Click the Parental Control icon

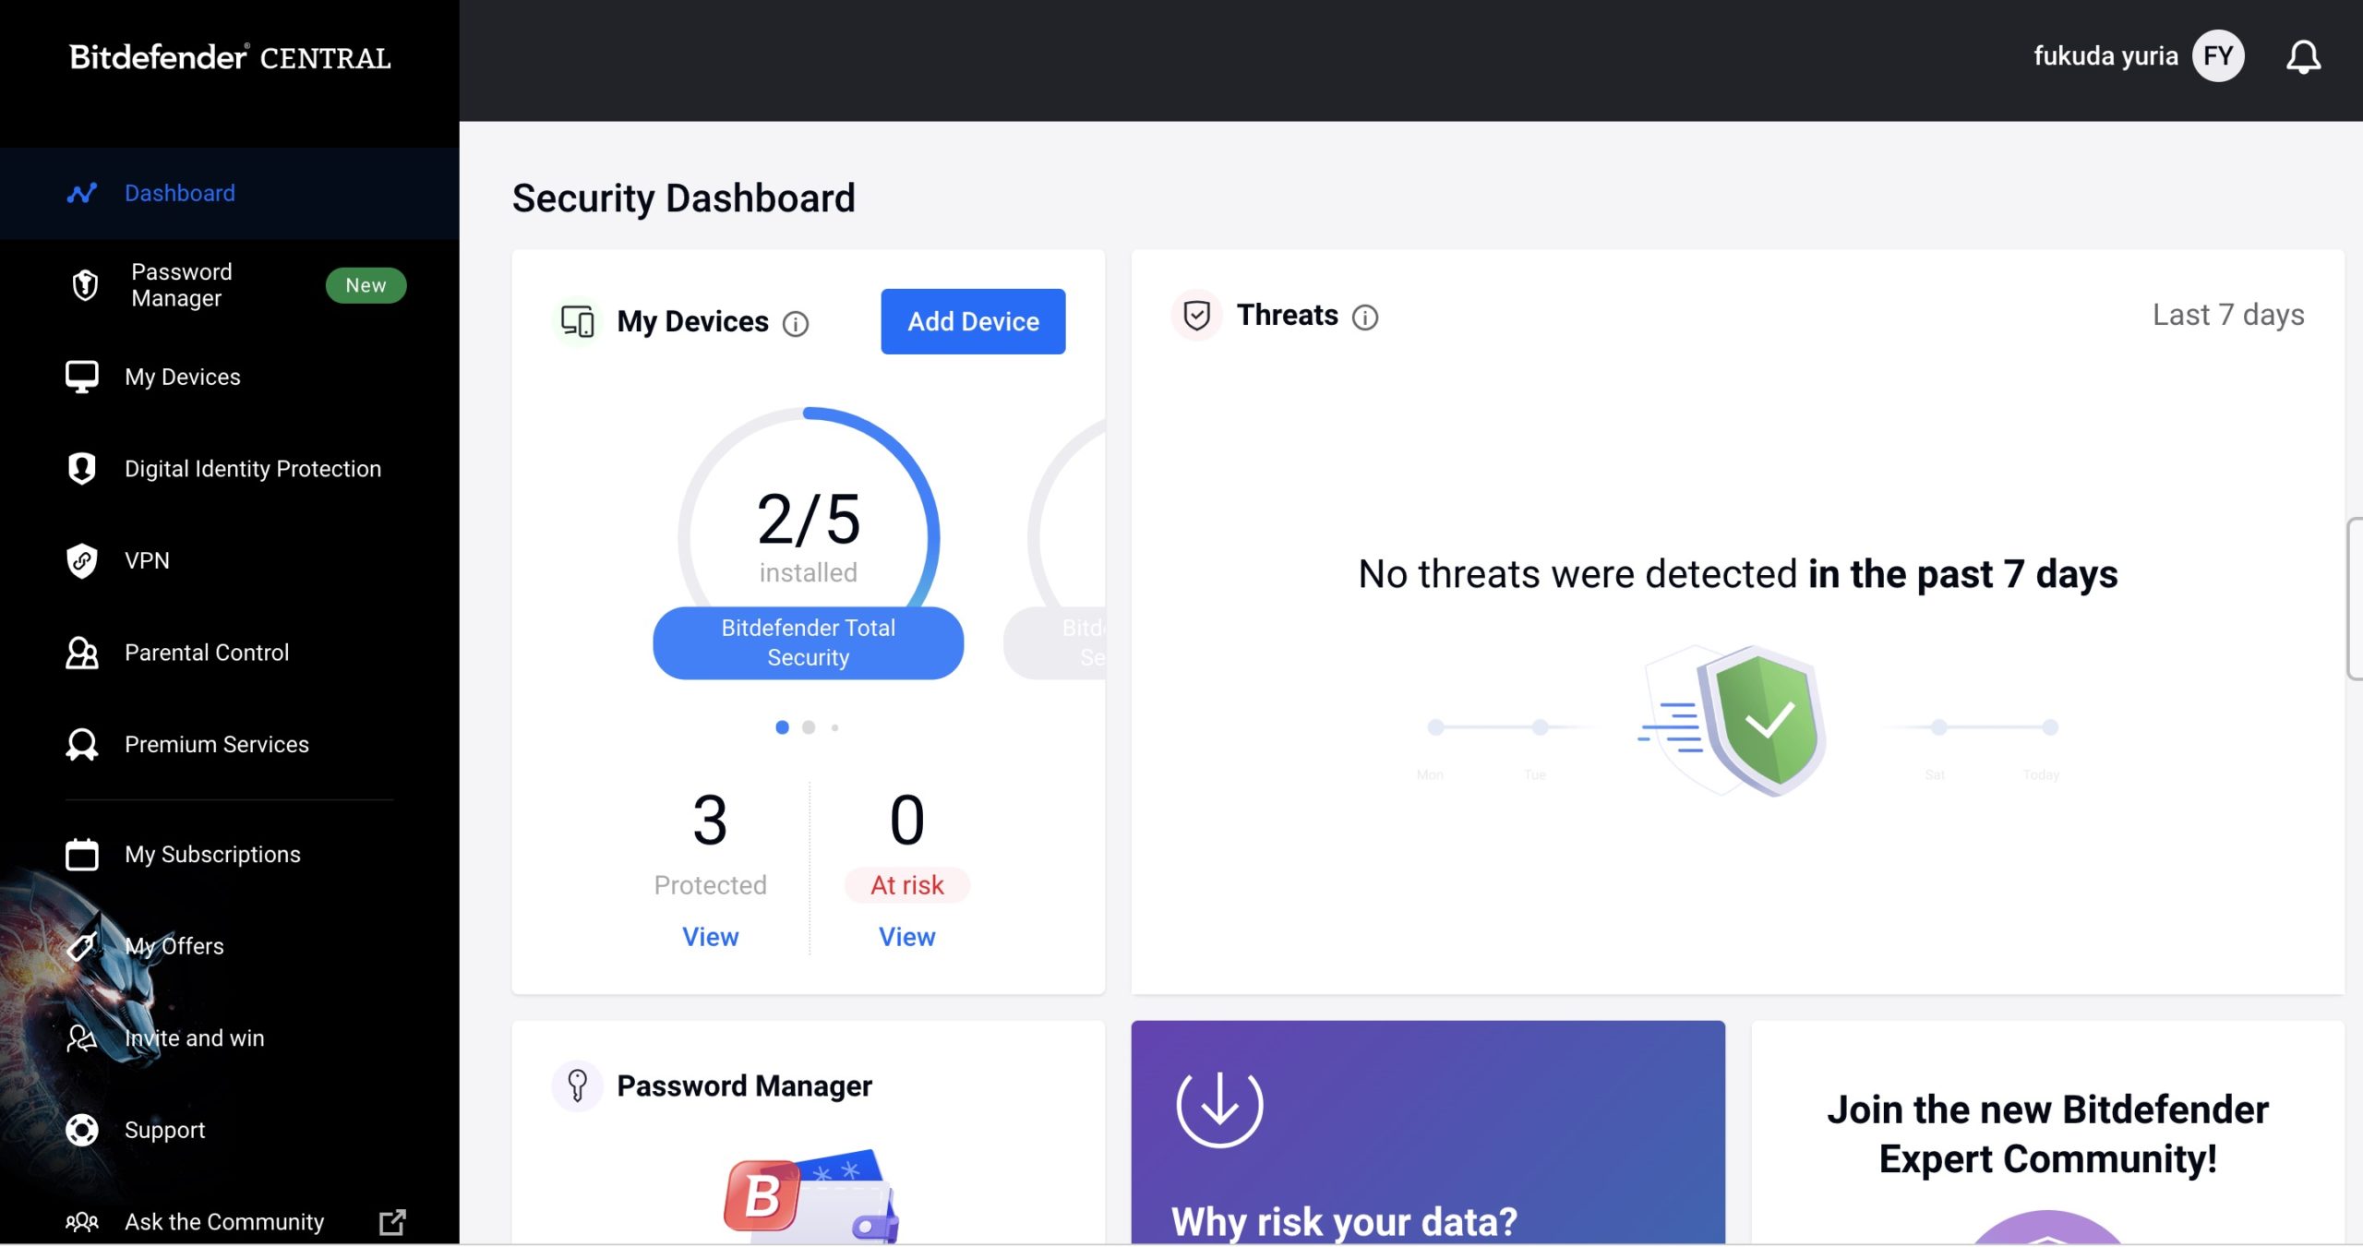[82, 653]
